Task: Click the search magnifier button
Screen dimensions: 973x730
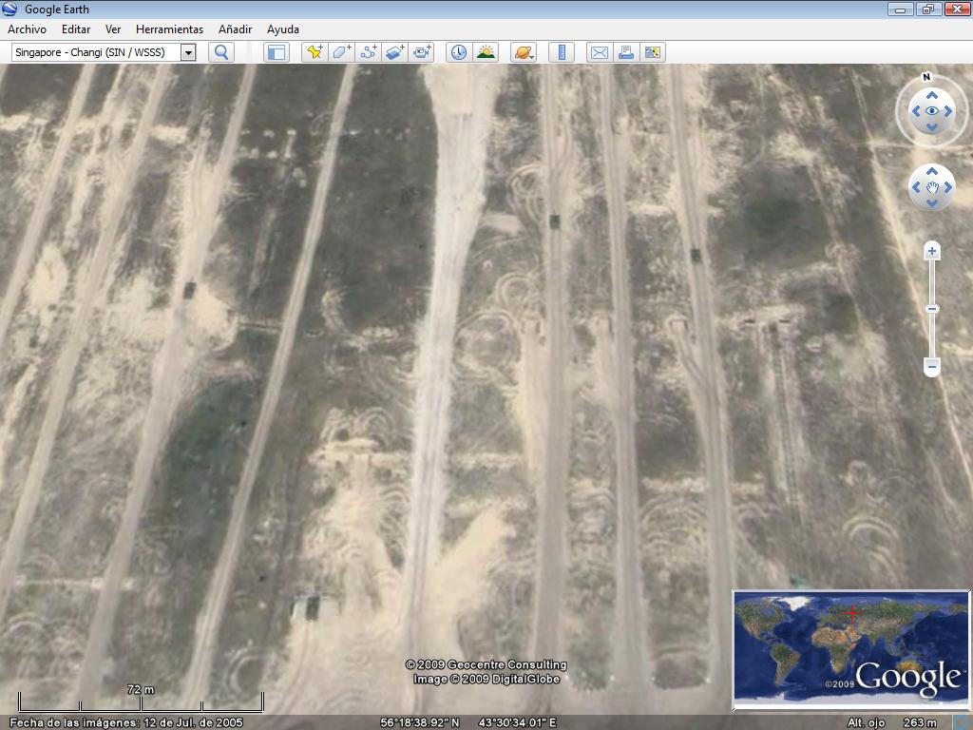Action: (x=221, y=52)
